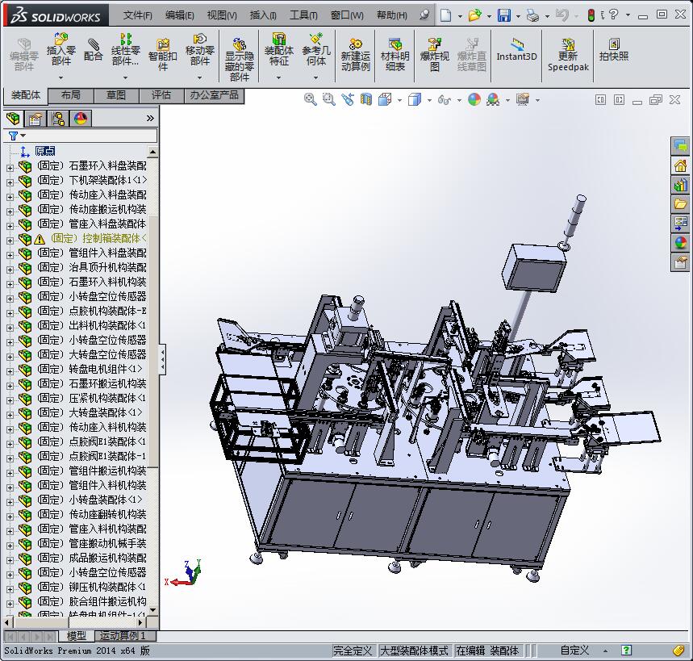
Task: Open Bill of Materials (材料明细表)
Action: tap(395, 54)
